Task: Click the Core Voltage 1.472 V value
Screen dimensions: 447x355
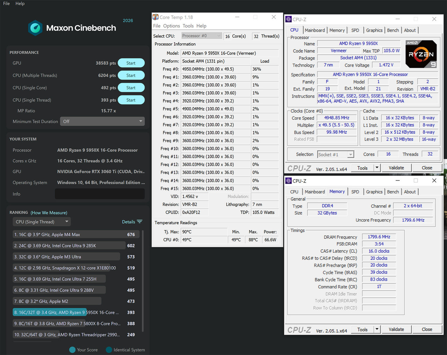Action: click(x=386, y=65)
